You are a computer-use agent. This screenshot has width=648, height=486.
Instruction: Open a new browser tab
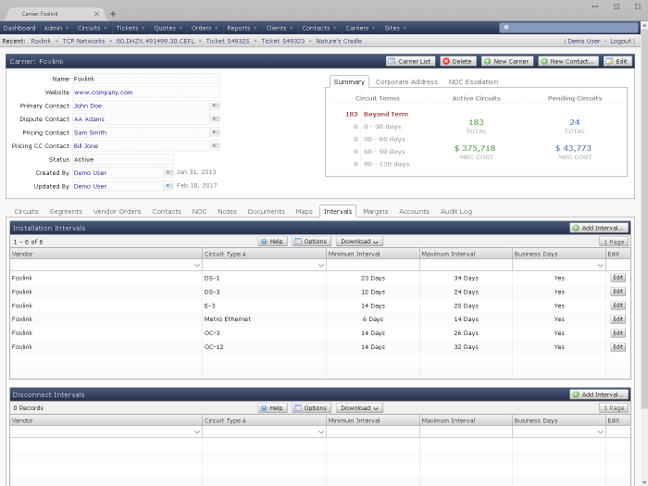pyautogui.click(x=113, y=14)
